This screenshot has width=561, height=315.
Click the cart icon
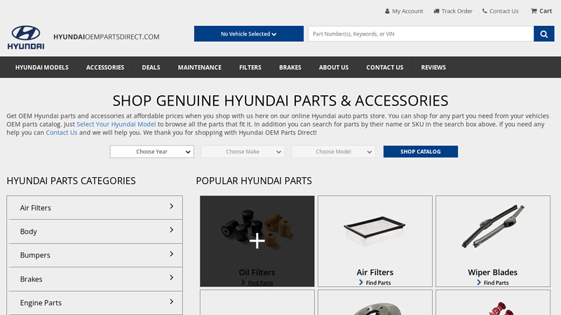(x=534, y=11)
